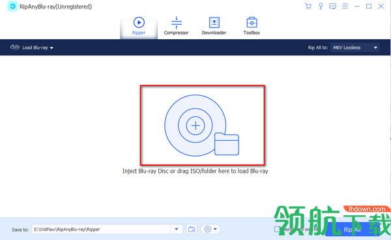Go to the Toolbox tab

pos(252,26)
